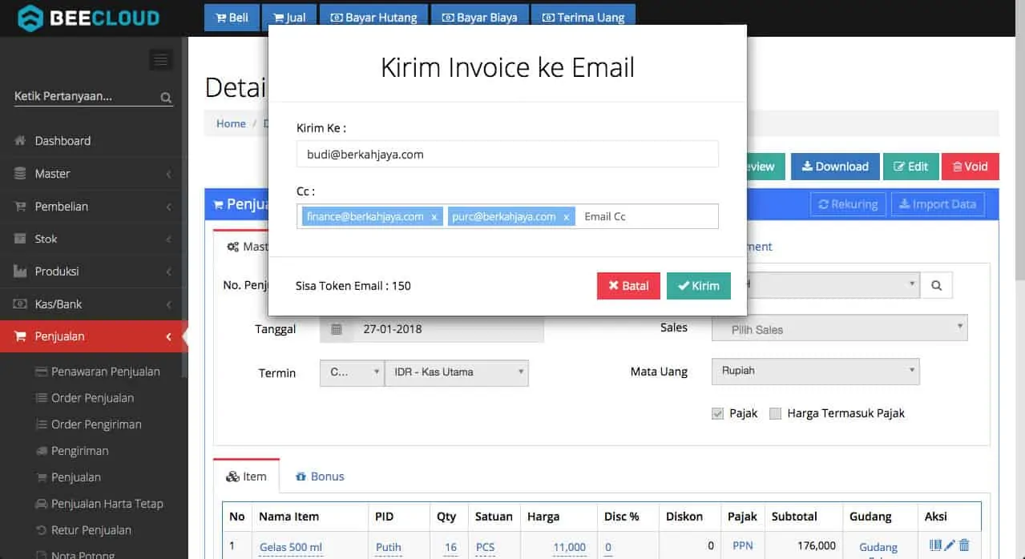Screen dimensions: 1025x559
Task: Click barcode icon in Gelas 500 ml row
Action: coord(935,545)
